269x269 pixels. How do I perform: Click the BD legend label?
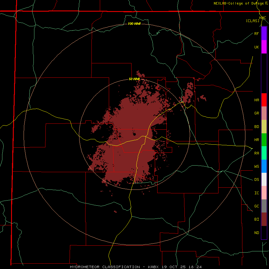point(256,127)
